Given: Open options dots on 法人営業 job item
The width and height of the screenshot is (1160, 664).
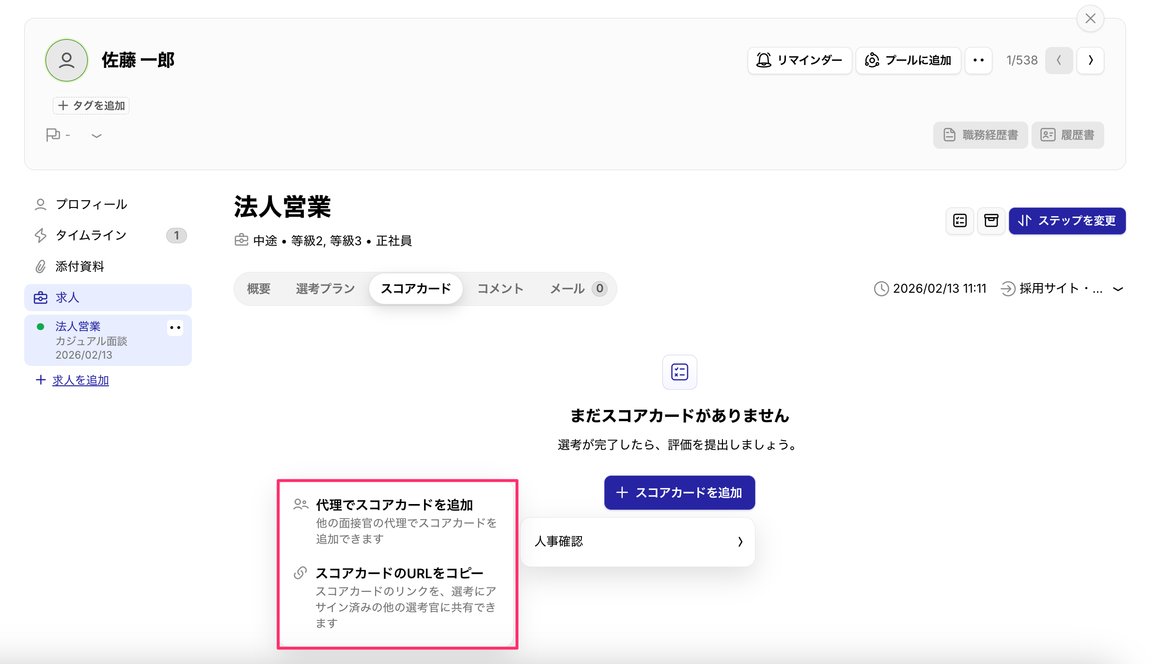Looking at the screenshot, I should 175,328.
